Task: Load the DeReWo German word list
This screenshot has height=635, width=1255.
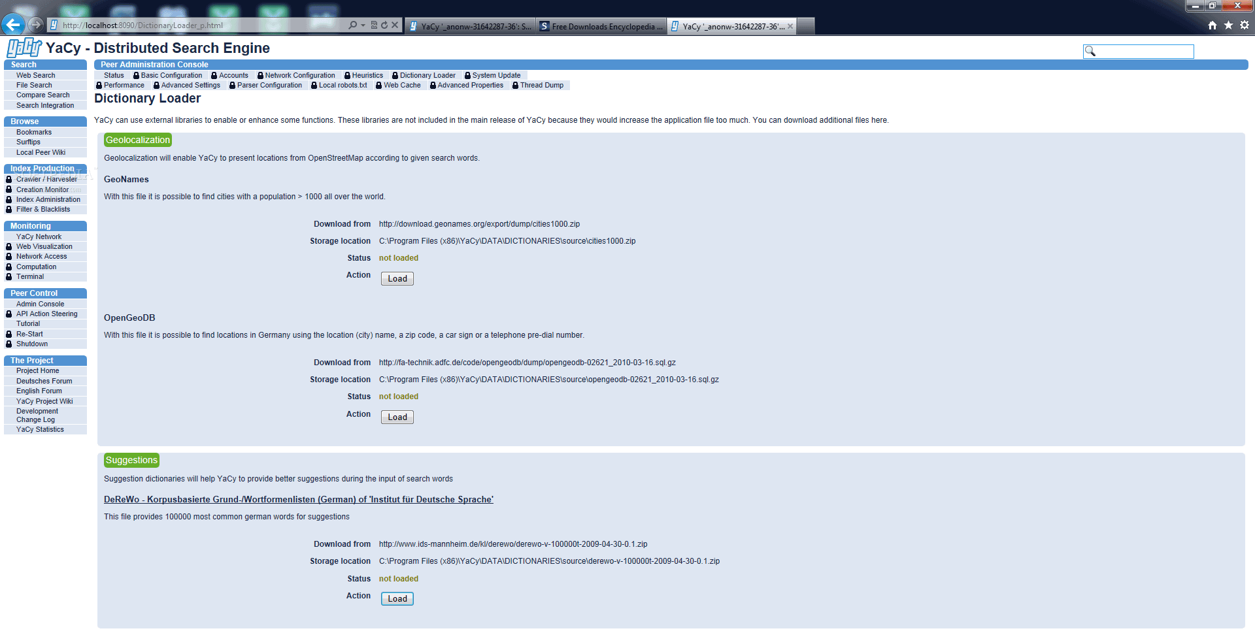Action: tap(397, 598)
